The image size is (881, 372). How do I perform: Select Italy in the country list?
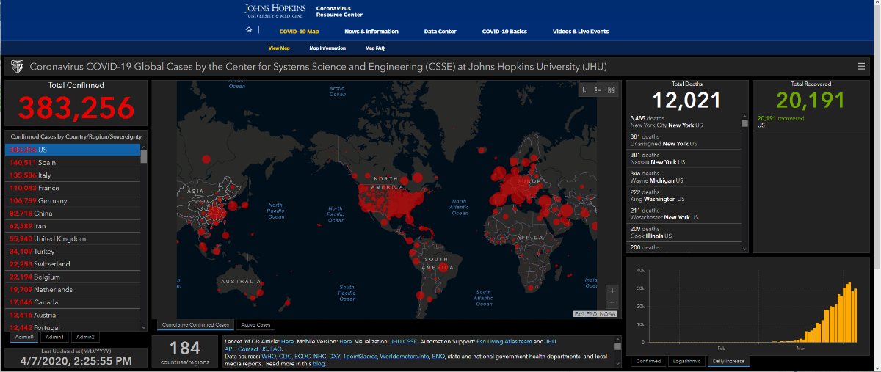[x=73, y=175]
